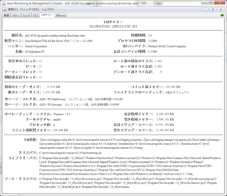227x196 pixels.
Task: Minimize the JConsole main window
Action: click(205, 2)
